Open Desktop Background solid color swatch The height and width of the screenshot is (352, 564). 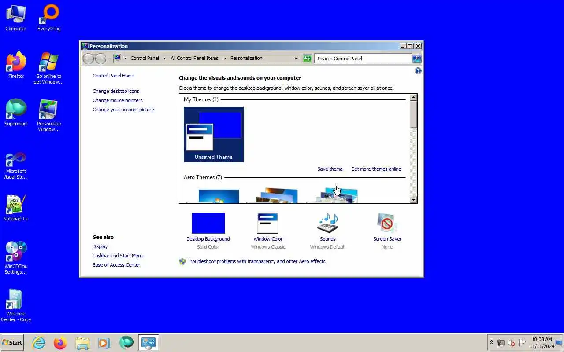pos(208,223)
